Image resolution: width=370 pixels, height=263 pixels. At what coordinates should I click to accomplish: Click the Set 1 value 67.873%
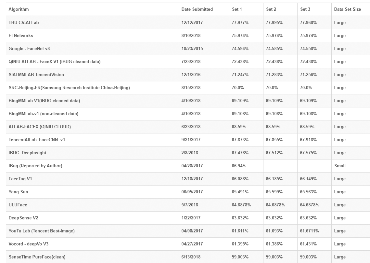(x=240, y=140)
